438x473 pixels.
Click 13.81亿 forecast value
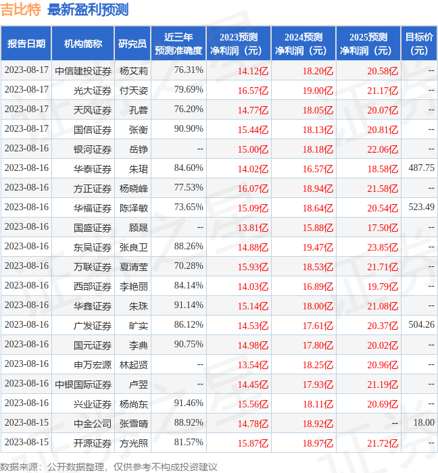(x=253, y=228)
